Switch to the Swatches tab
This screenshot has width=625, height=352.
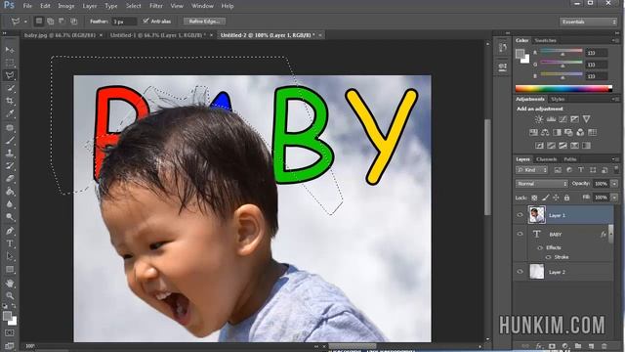[545, 40]
